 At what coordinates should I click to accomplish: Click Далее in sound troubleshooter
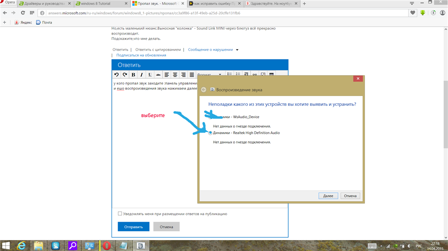(328, 196)
